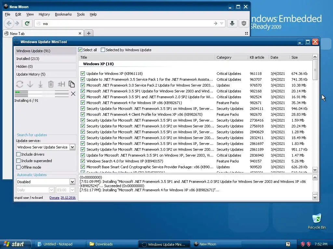Click the download updates arrow icon

pos(30,84)
